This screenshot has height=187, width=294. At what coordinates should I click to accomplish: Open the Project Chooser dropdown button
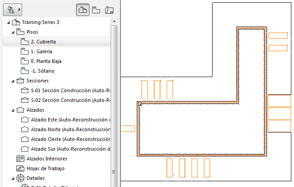click(x=12, y=10)
